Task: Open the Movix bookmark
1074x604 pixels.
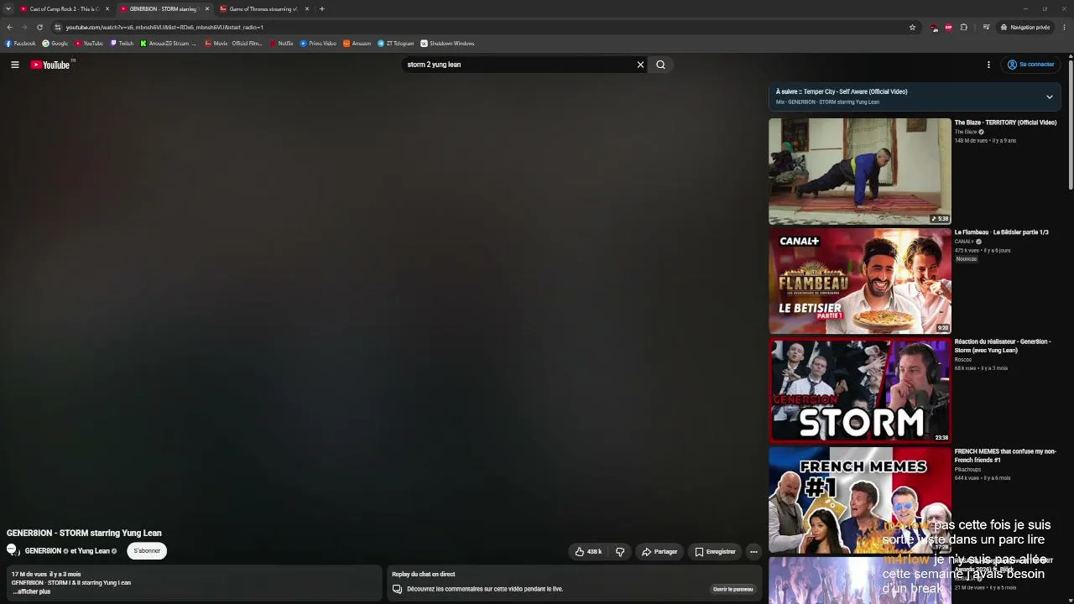Action: coord(233,44)
